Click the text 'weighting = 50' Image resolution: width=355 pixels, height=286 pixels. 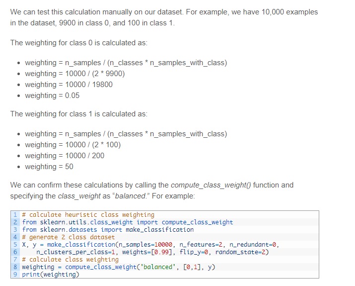49,167
